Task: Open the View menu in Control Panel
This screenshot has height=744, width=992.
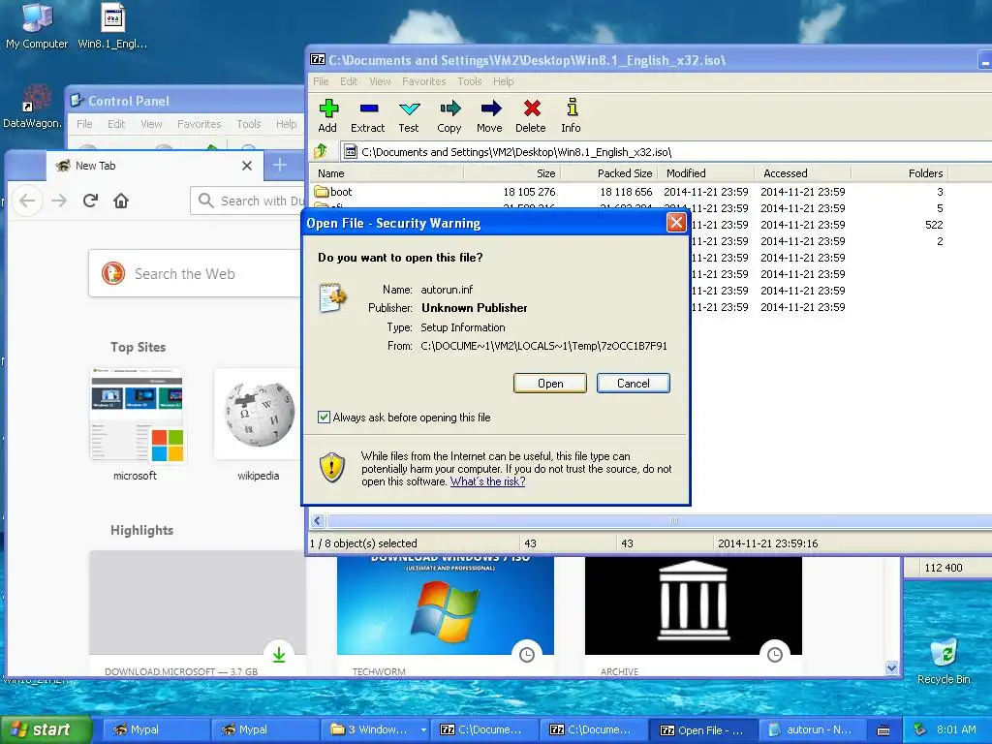Action: point(151,124)
